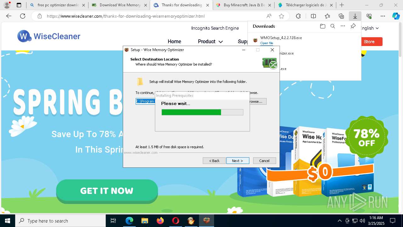Click Incognito Search Engine link
The height and width of the screenshot is (227, 403).
215,28
